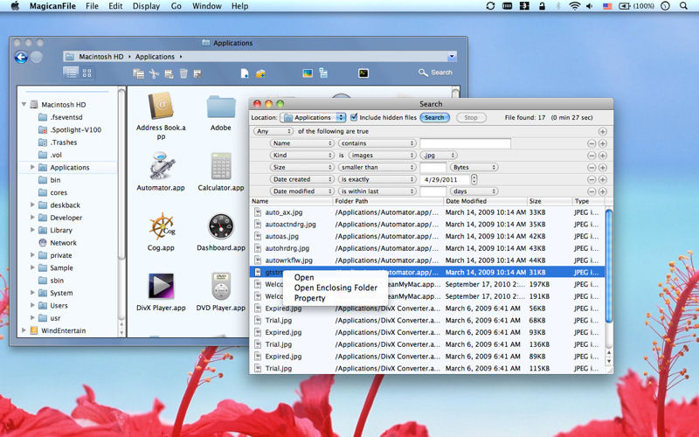Click the Size value input field
This screenshot has width=699, height=437.
click(433, 167)
